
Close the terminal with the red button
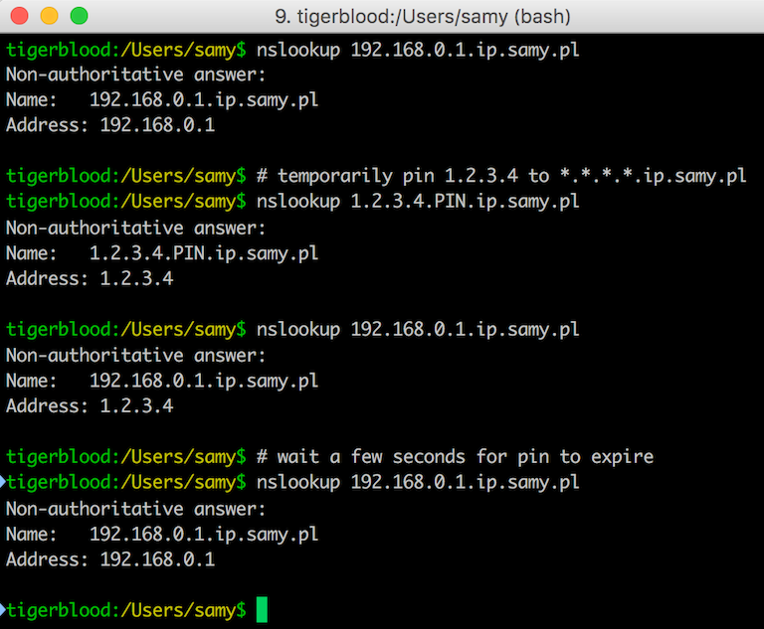20,16
